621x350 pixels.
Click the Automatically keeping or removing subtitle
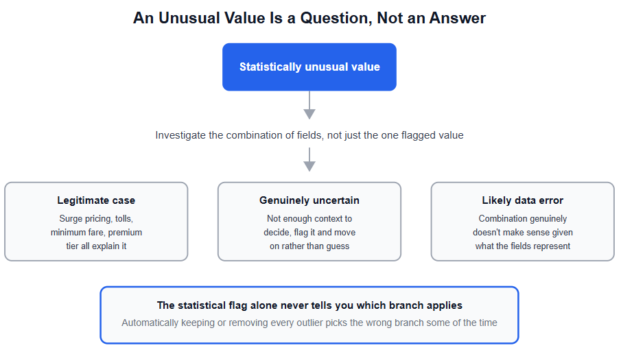[x=309, y=323]
